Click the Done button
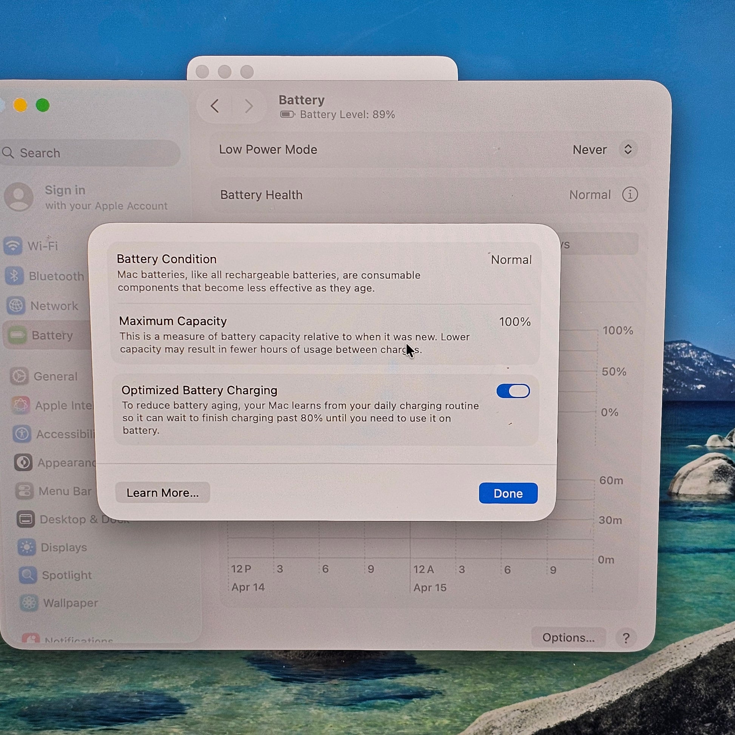735x735 pixels. tap(508, 493)
